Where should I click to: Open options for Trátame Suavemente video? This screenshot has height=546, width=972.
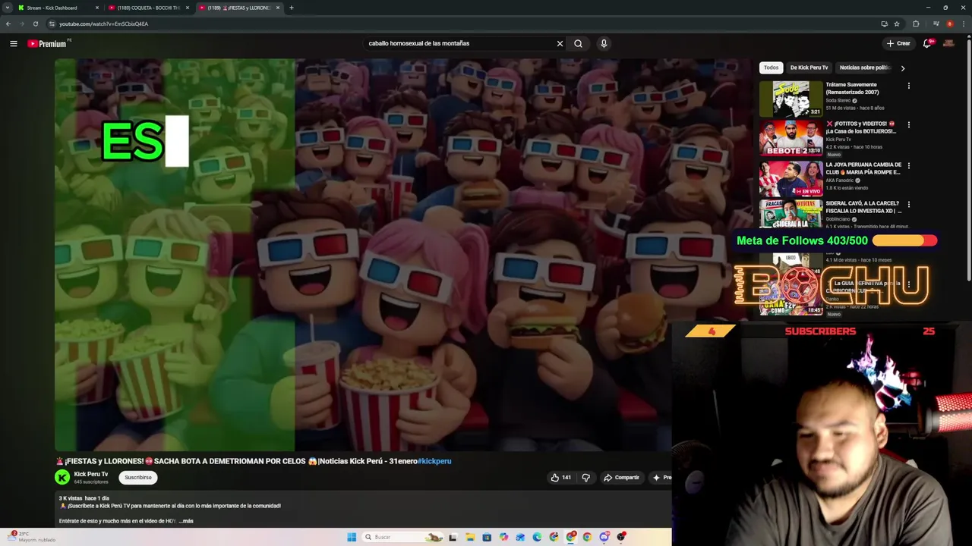click(908, 86)
